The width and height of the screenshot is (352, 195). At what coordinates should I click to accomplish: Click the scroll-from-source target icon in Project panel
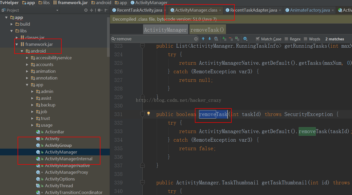86,10
